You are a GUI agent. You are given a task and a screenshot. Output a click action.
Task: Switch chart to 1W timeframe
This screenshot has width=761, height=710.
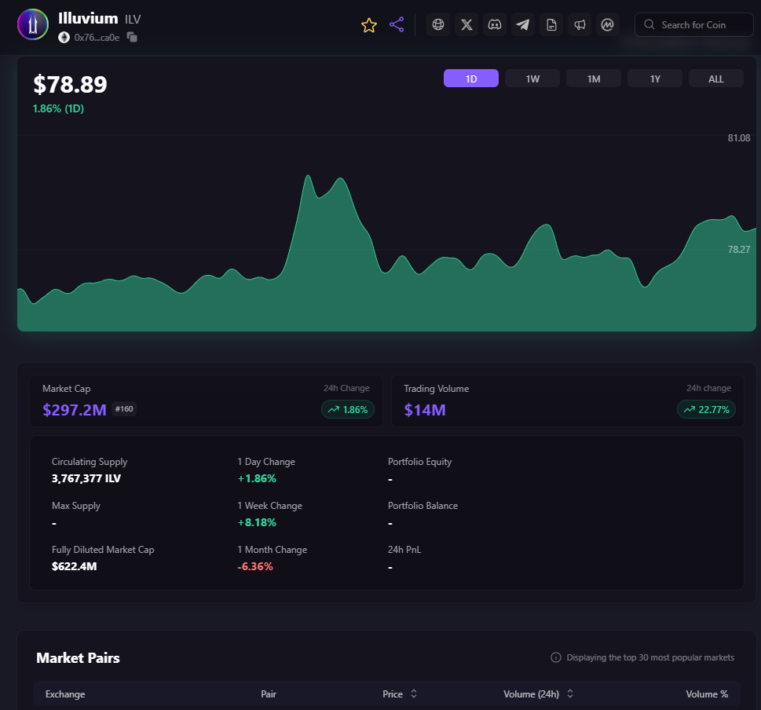tap(532, 79)
